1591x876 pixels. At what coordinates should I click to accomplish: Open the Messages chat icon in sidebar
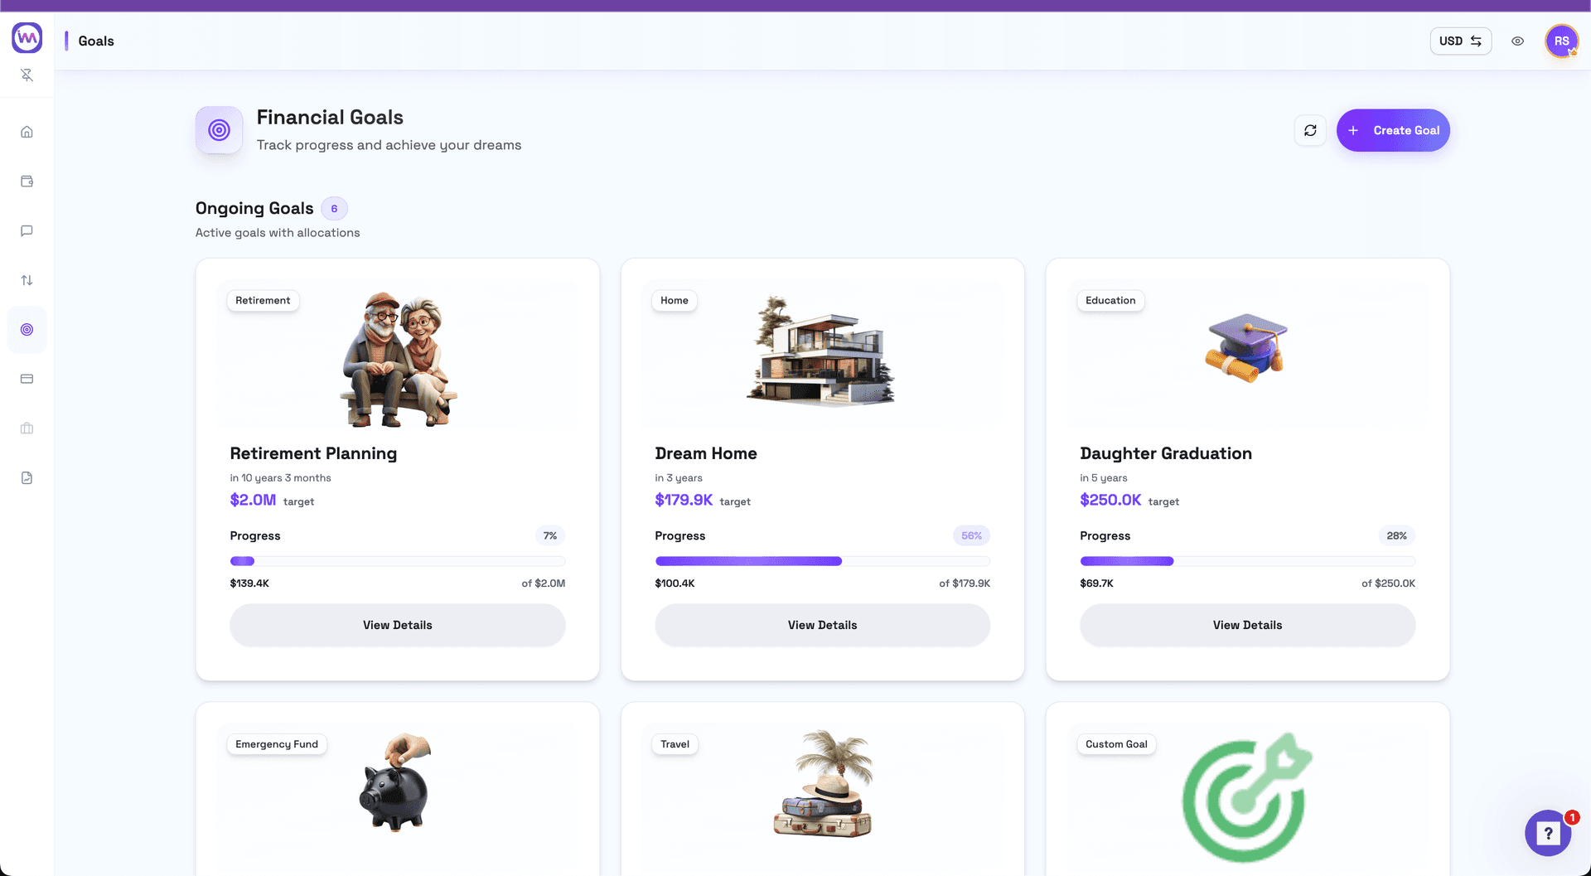[x=27, y=230]
